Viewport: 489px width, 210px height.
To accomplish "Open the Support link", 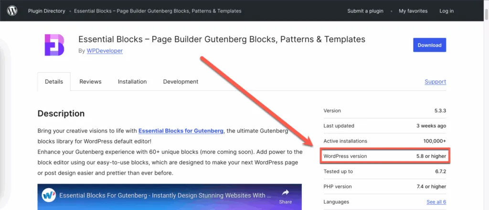I will (435, 81).
